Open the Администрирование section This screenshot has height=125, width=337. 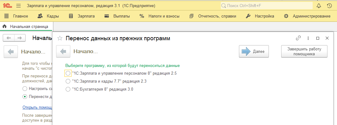click(307, 16)
